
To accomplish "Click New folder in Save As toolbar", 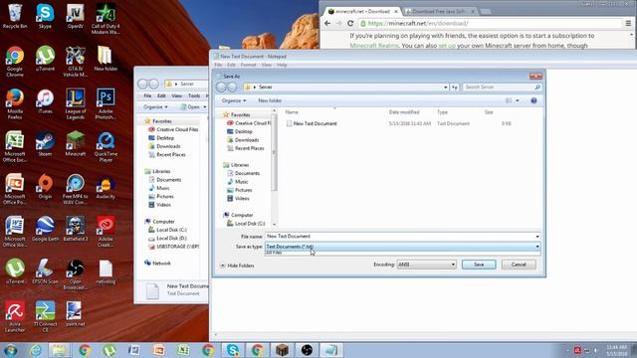I will click(x=270, y=100).
